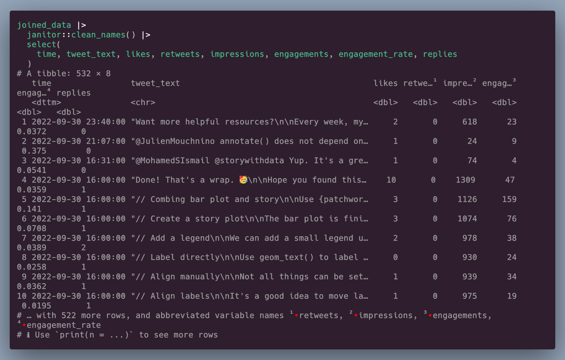The height and width of the screenshot is (360, 565).
Task: Click the red dot before 'retweets' footnote
Action: [x=296, y=315]
